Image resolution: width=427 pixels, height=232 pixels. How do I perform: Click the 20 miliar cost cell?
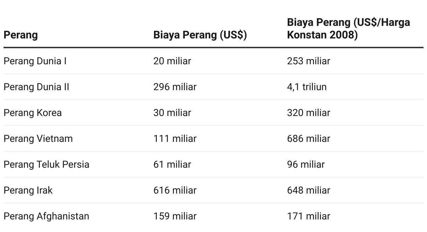coord(172,61)
